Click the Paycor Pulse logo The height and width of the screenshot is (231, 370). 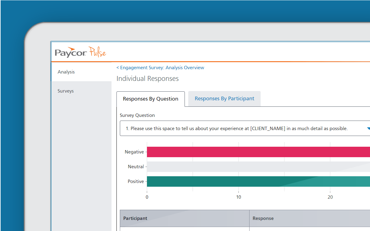(x=80, y=52)
